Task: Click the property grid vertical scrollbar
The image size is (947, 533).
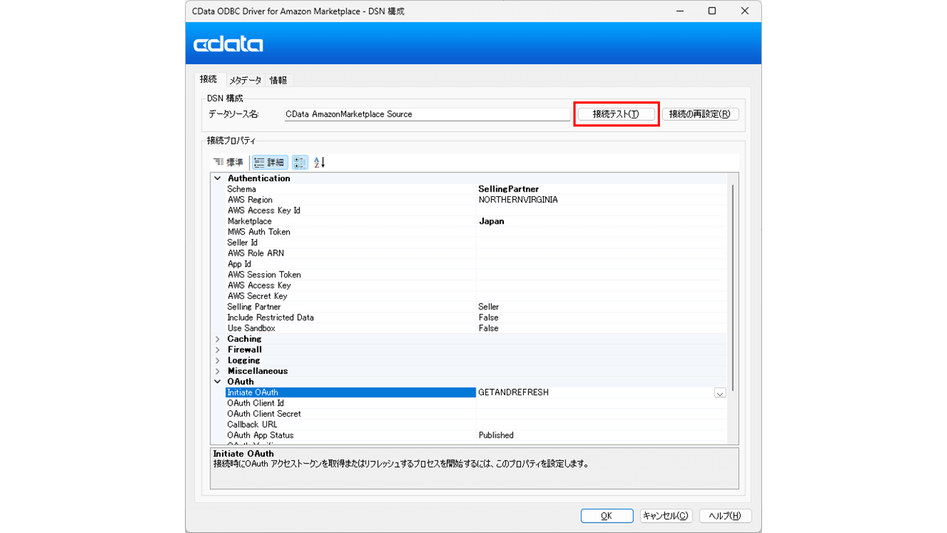Action: coord(732,288)
